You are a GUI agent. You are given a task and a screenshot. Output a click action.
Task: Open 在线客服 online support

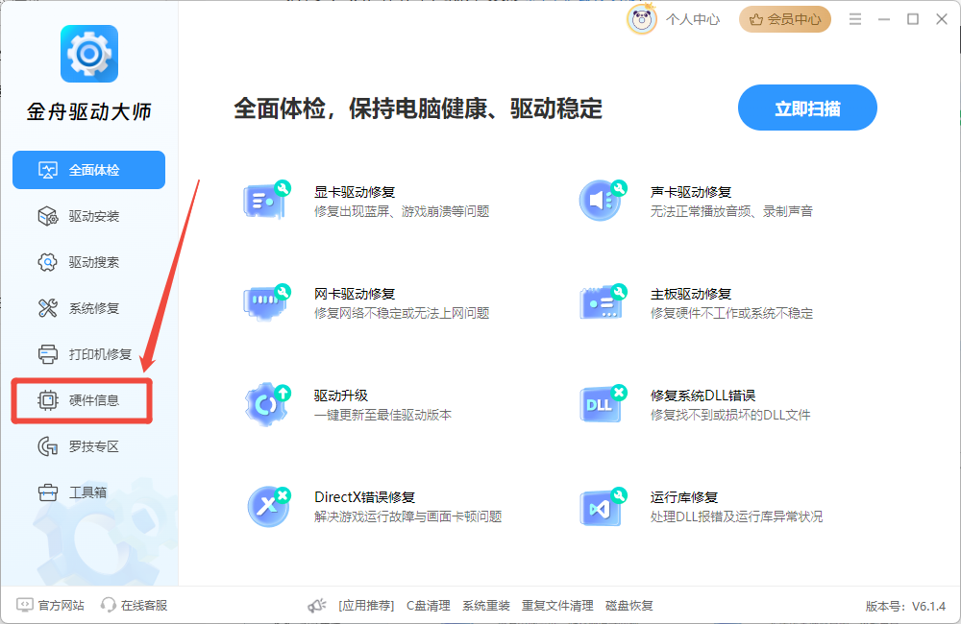135,605
